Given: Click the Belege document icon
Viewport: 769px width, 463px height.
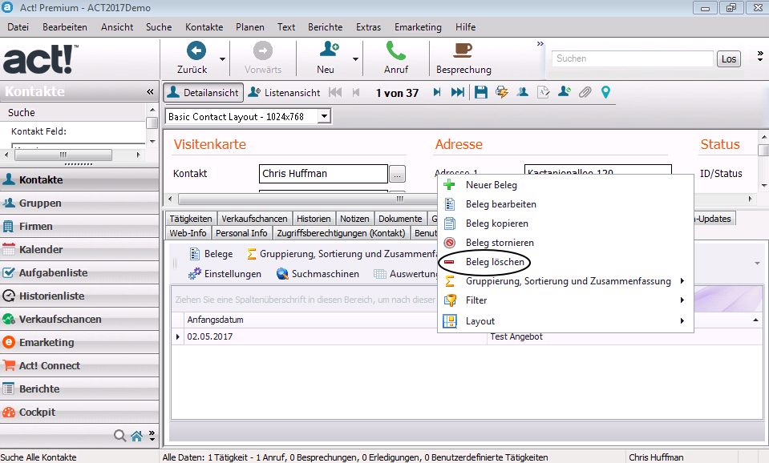Looking at the screenshot, I should tap(195, 254).
